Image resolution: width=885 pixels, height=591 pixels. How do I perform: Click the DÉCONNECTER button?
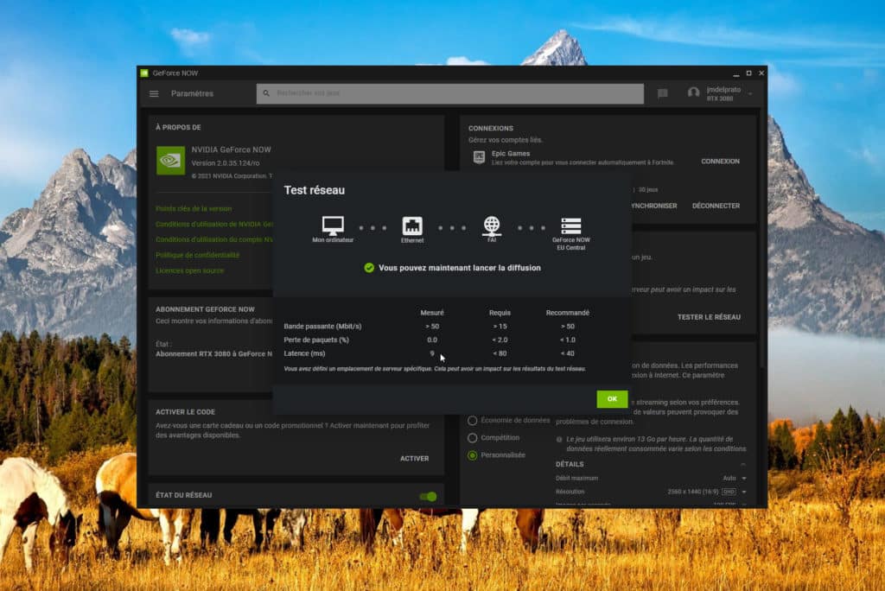[x=716, y=206]
